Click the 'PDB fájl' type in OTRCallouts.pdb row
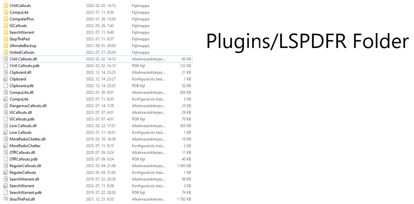The height and width of the screenshot is (204, 414). 138,159
